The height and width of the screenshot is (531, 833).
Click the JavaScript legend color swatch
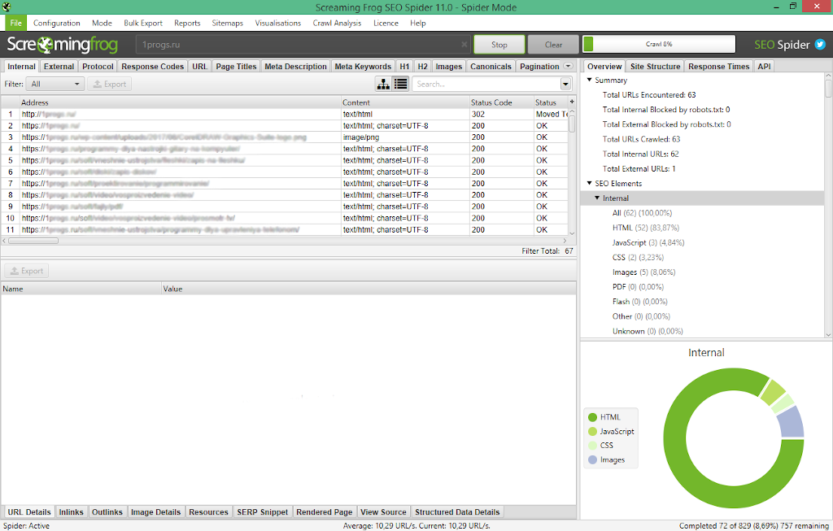[592, 432]
